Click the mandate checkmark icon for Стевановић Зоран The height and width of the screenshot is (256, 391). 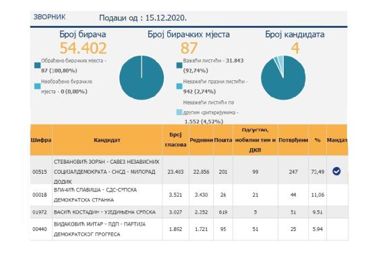[x=336, y=171]
